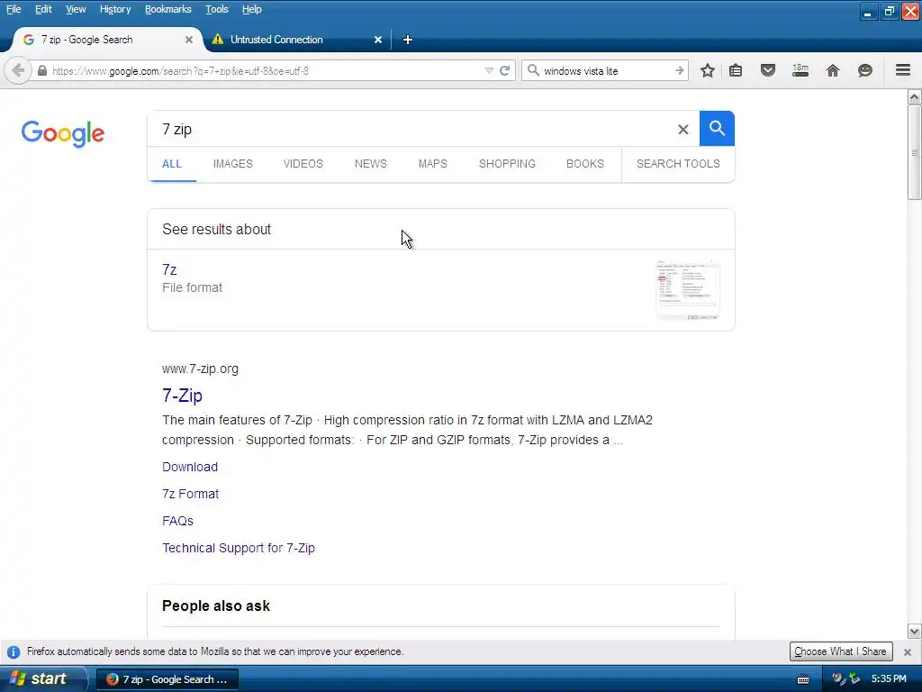Open the Edit menu
The image size is (922, 692).
click(x=43, y=9)
